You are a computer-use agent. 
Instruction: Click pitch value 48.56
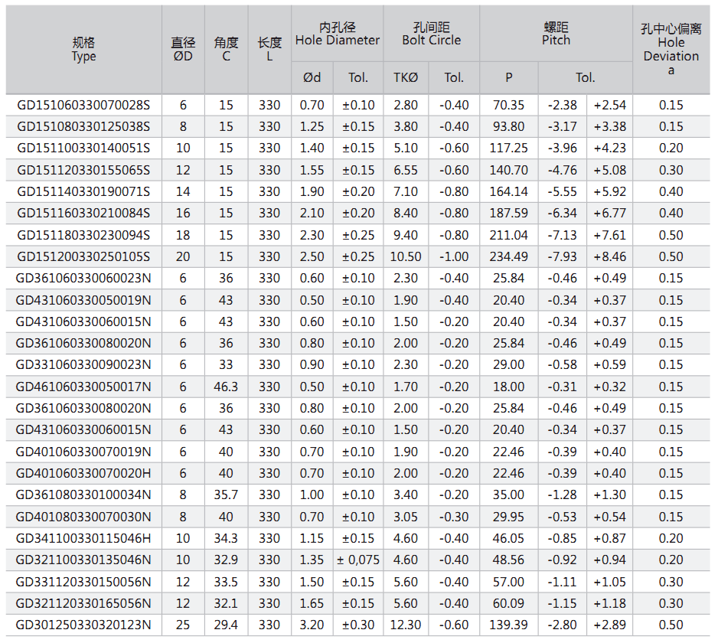(509, 560)
